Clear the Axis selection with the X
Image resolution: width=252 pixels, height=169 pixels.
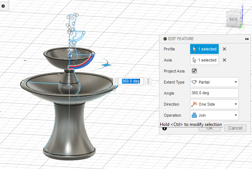224,60
